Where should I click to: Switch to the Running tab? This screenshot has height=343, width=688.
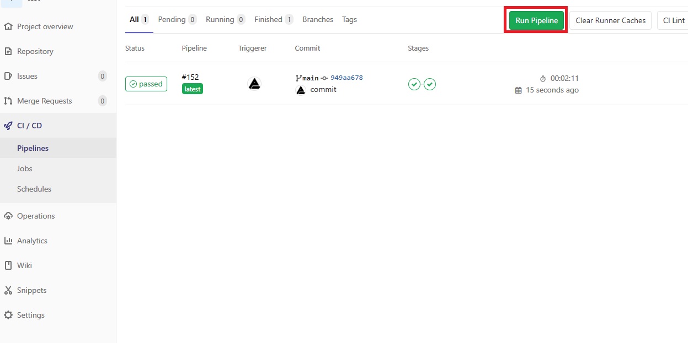226,19
